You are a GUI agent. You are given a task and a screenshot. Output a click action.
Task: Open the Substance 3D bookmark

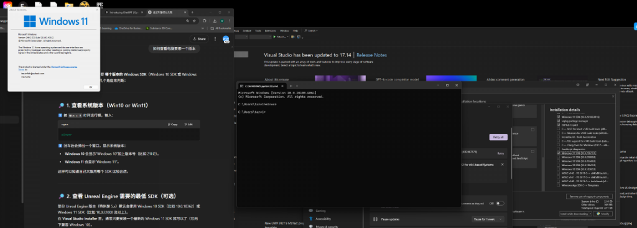tap(160, 28)
